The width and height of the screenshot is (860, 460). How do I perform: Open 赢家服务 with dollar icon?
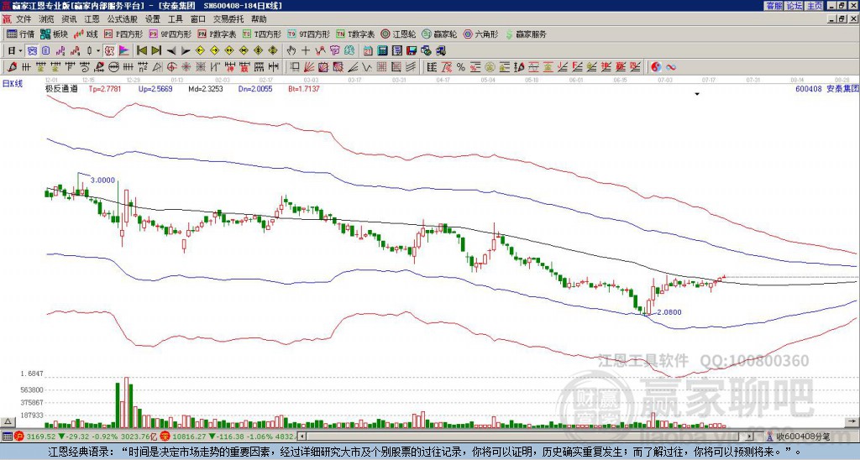[x=526, y=34]
